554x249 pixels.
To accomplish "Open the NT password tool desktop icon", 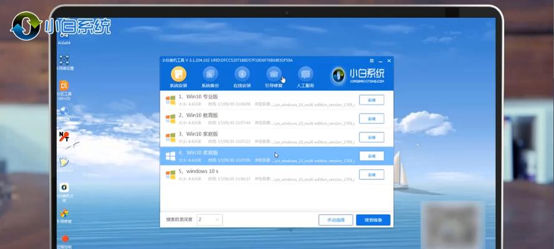I will 64,136.
